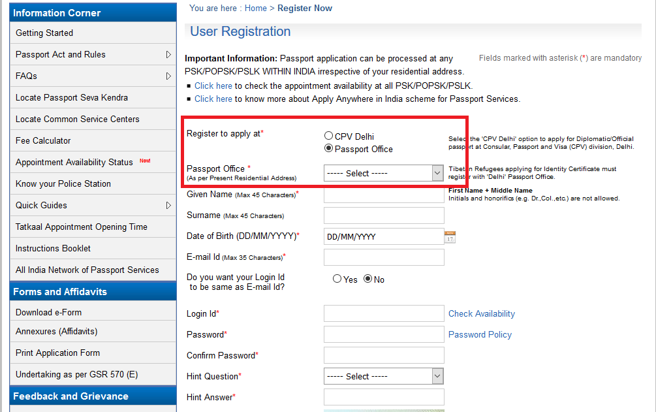Click the Check Availability link
The height and width of the screenshot is (412, 656).
pos(481,313)
